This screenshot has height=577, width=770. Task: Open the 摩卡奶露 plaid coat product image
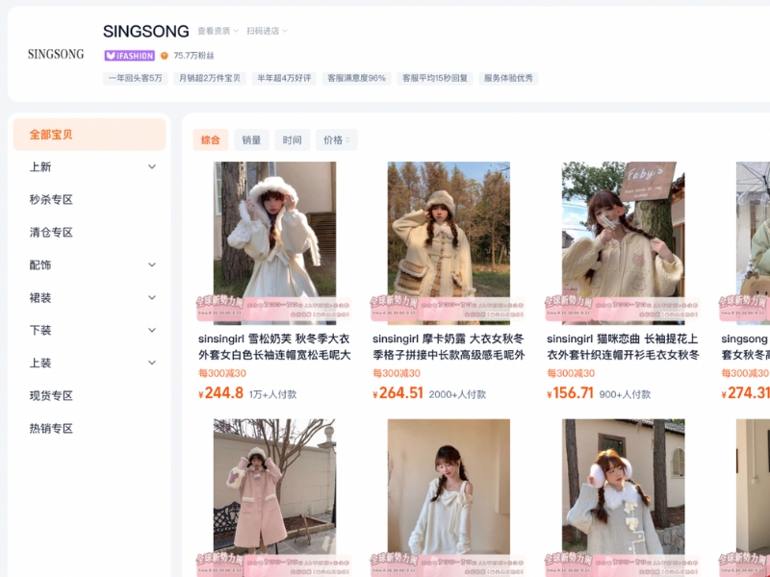(449, 243)
